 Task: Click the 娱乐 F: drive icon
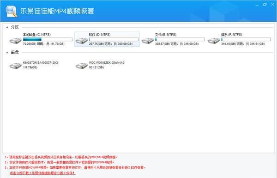coord(214,41)
